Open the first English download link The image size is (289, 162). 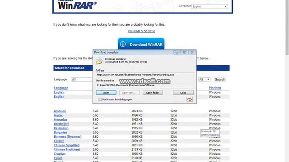point(59,92)
